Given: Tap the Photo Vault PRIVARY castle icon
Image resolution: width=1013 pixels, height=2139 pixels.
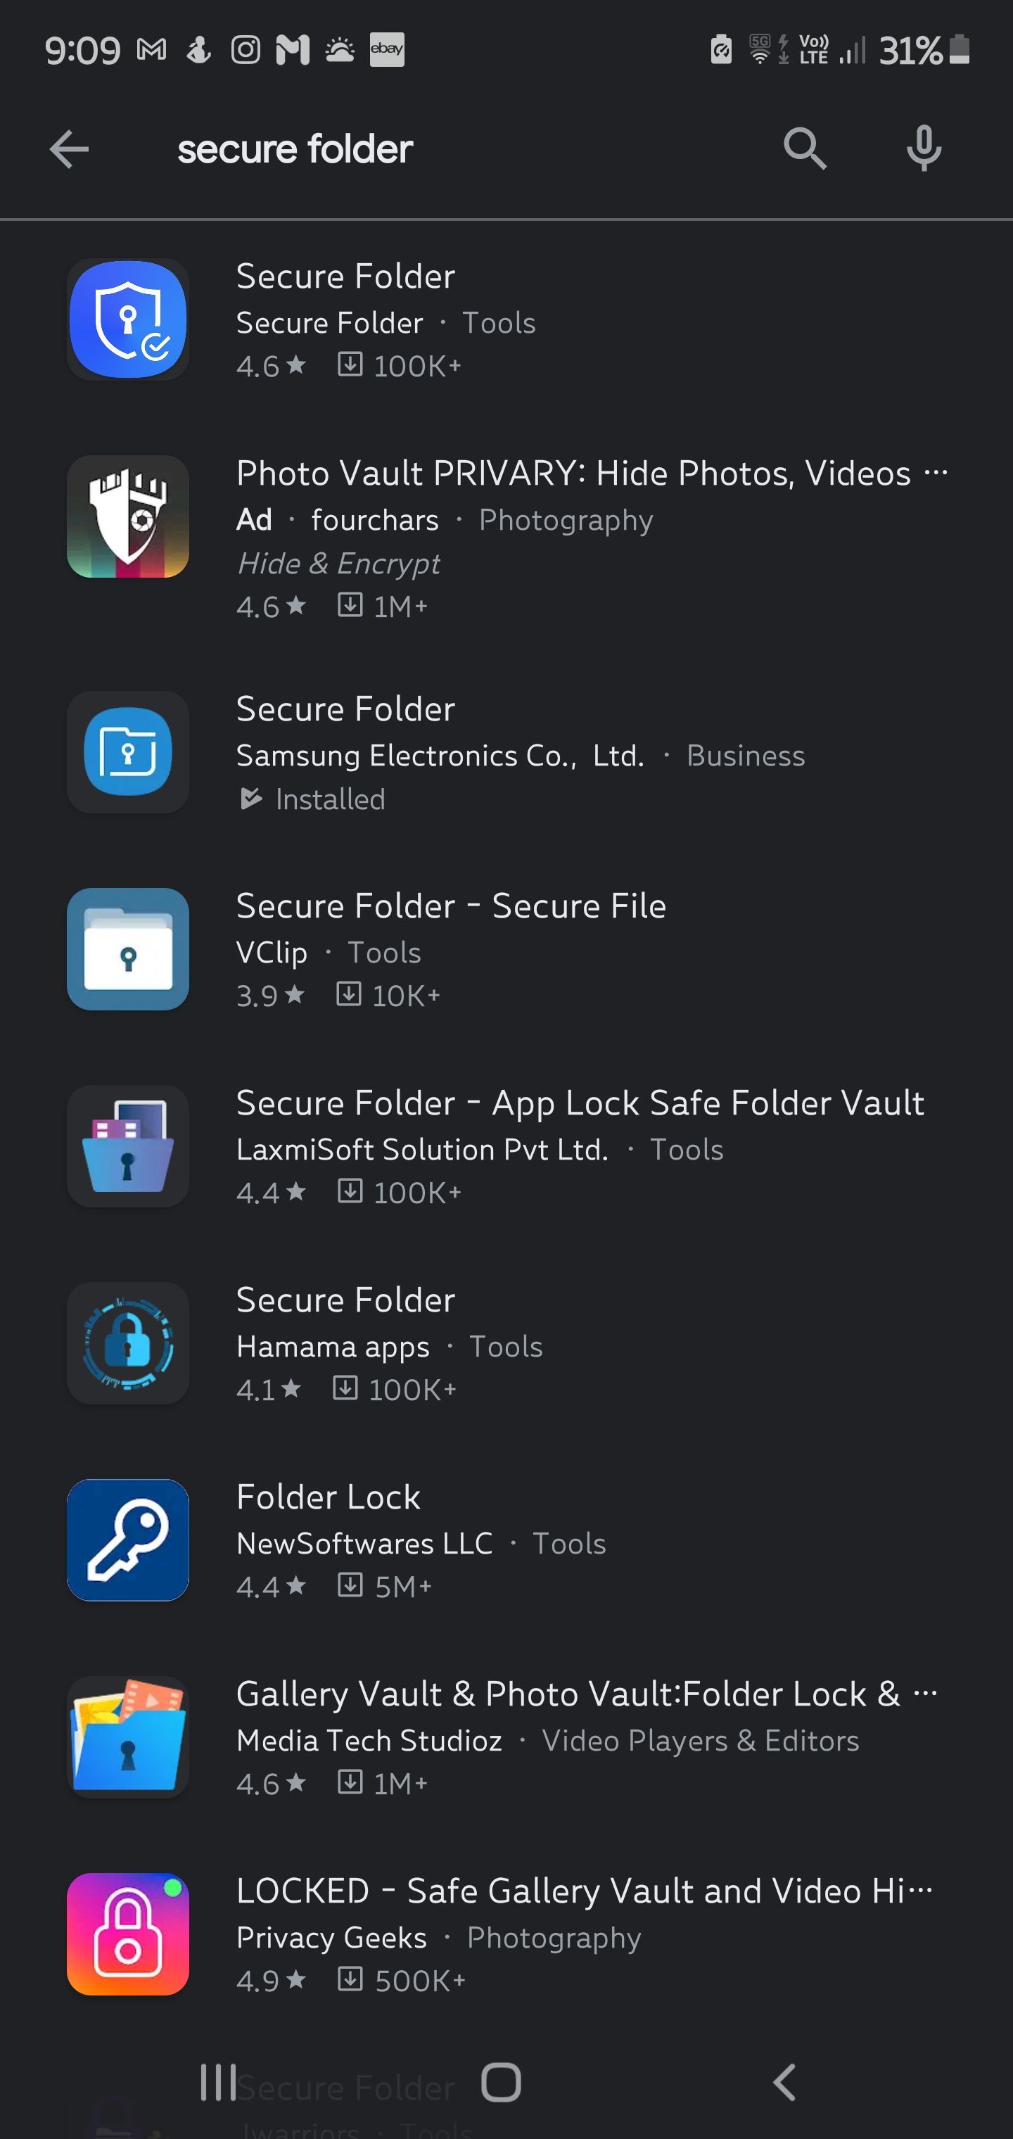Looking at the screenshot, I should [128, 516].
